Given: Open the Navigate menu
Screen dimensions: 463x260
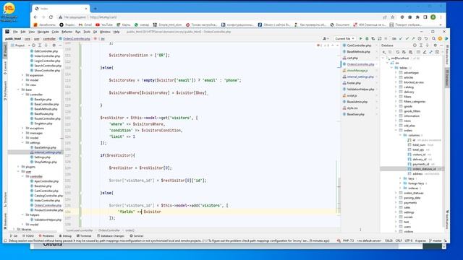Looking at the screenshot, I should 43,32.
